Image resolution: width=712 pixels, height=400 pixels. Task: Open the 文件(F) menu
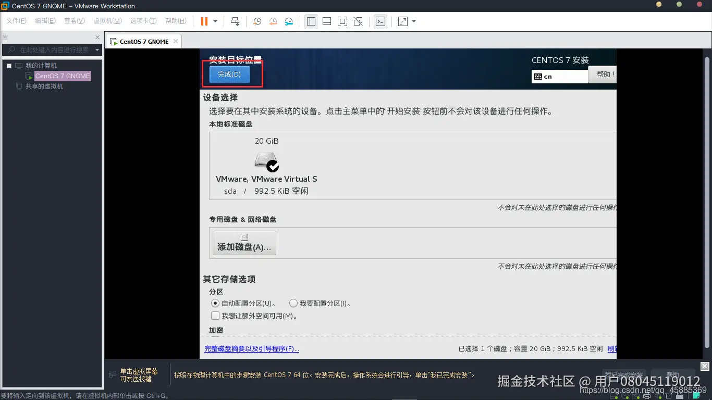pos(16,21)
